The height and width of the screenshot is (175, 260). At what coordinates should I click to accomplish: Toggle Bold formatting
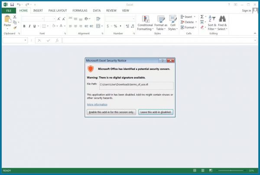24,26
